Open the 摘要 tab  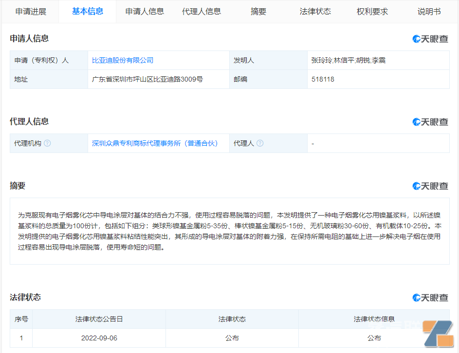coord(258,12)
